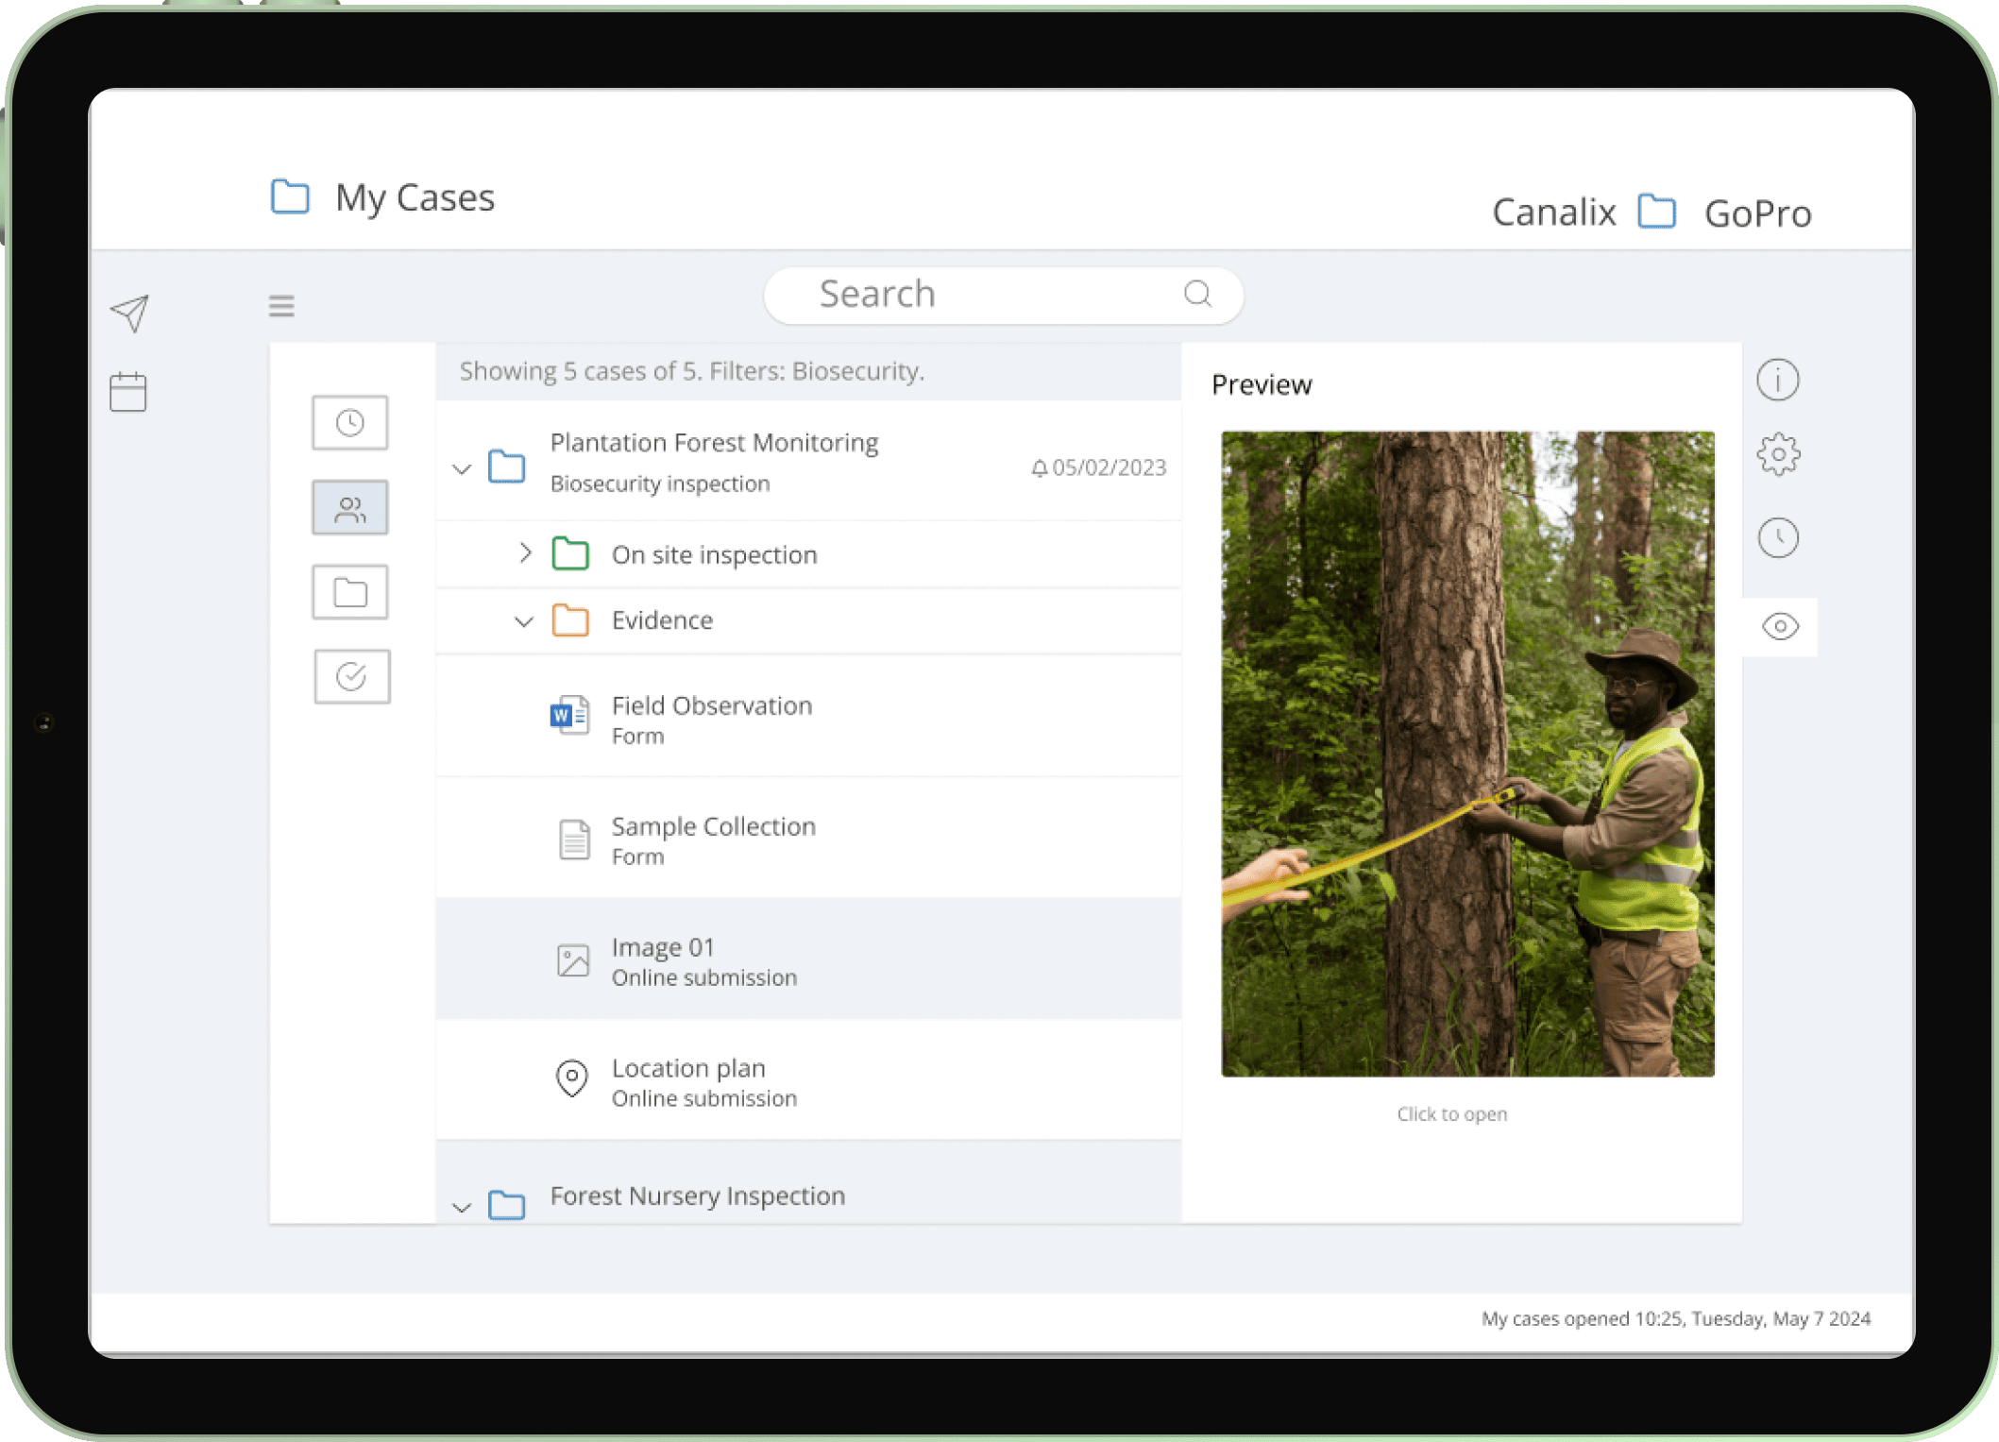Click the Canalix GoPro folder logo icon
The image size is (1999, 1442).
tap(1657, 212)
